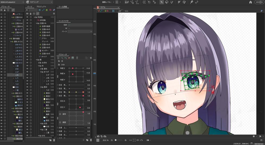Collapse the 完成品 folder in the Parts panel
The height and width of the screenshot is (145, 265).
point(34,17)
